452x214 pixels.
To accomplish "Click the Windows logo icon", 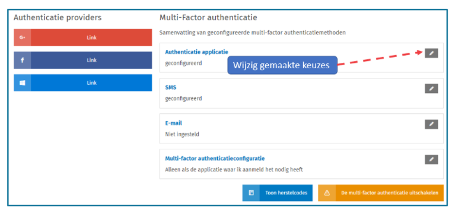I will [22, 83].
